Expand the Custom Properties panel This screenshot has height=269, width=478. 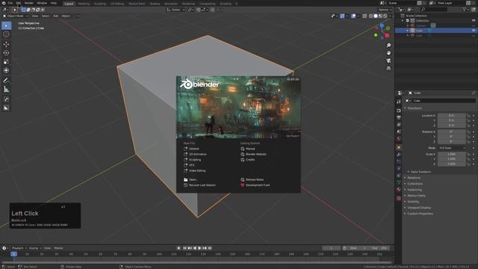coord(420,214)
